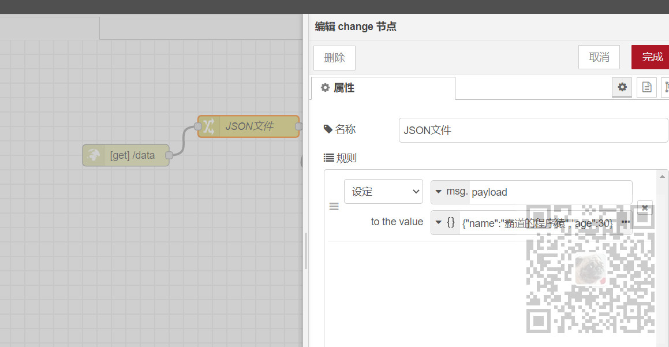The height and width of the screenshot is (347, 669).
Task: Remove the rule with the x button
Action: (645, 207)
